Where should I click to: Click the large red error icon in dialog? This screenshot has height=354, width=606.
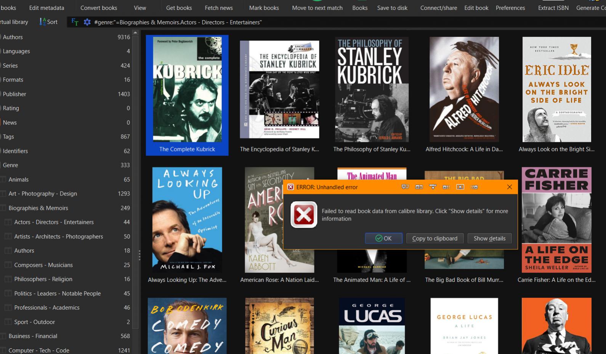(304, 215)
